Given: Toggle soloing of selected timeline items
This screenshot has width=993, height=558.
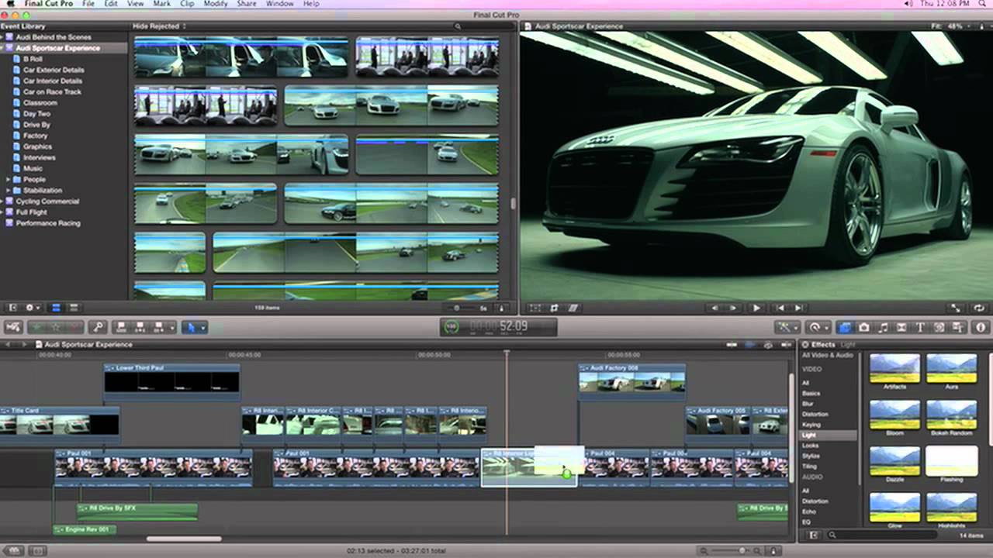Looking at the screenshot, I should (768, 345).
